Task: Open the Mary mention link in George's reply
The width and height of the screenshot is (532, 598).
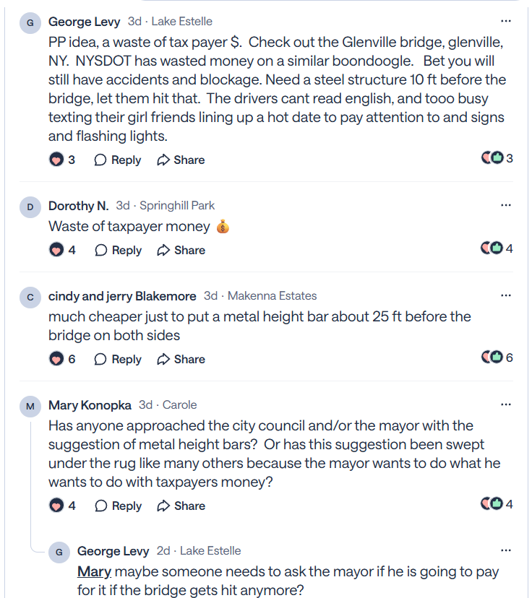Action: tap(94, 572)
